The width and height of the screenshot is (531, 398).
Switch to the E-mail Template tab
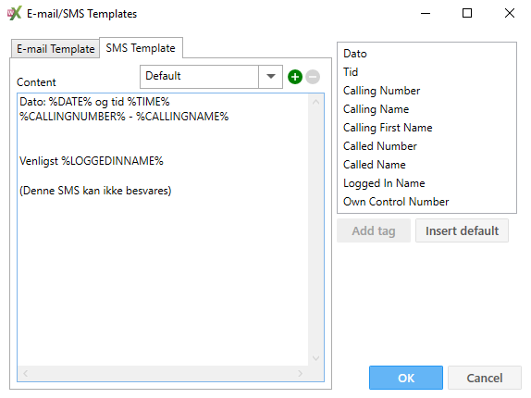pos(56,49)
